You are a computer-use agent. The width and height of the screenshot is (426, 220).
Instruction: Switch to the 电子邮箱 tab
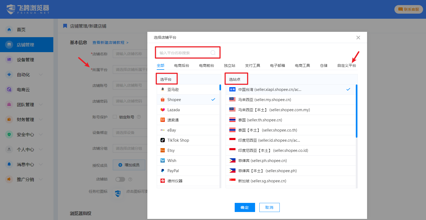pos(277,65)
